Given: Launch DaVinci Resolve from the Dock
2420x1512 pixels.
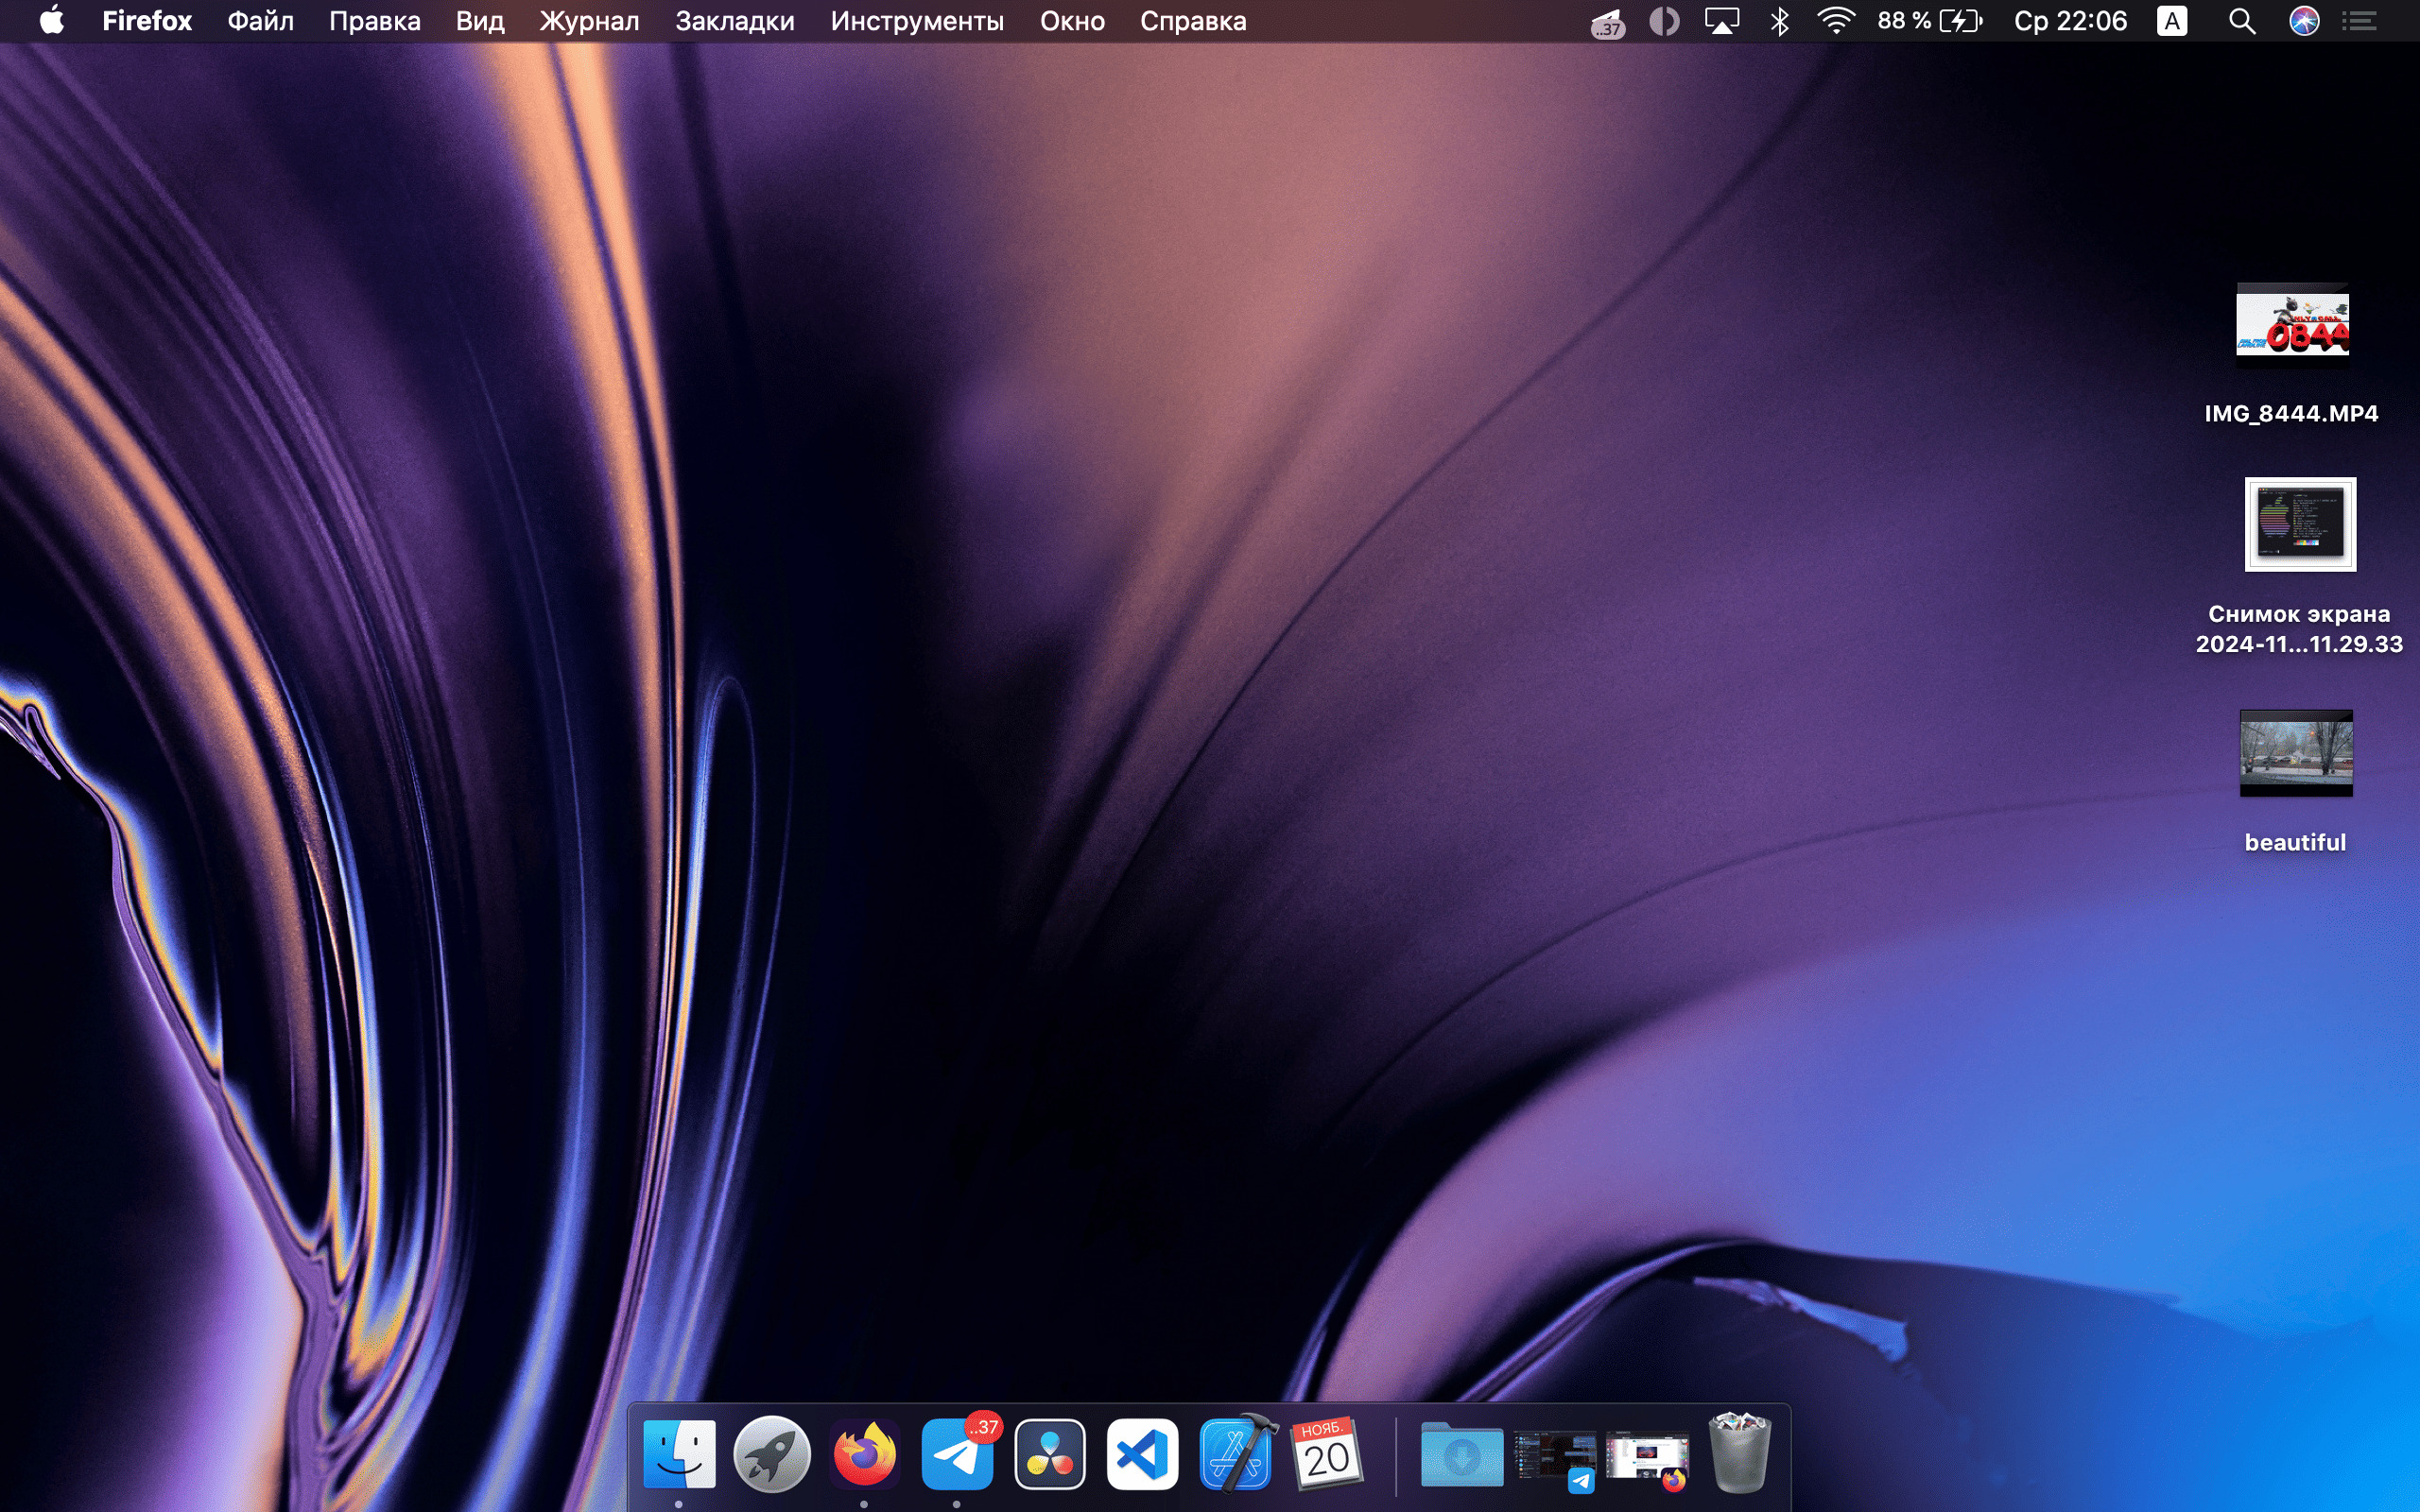Looking at the screenshot, I should 1049,1454.
